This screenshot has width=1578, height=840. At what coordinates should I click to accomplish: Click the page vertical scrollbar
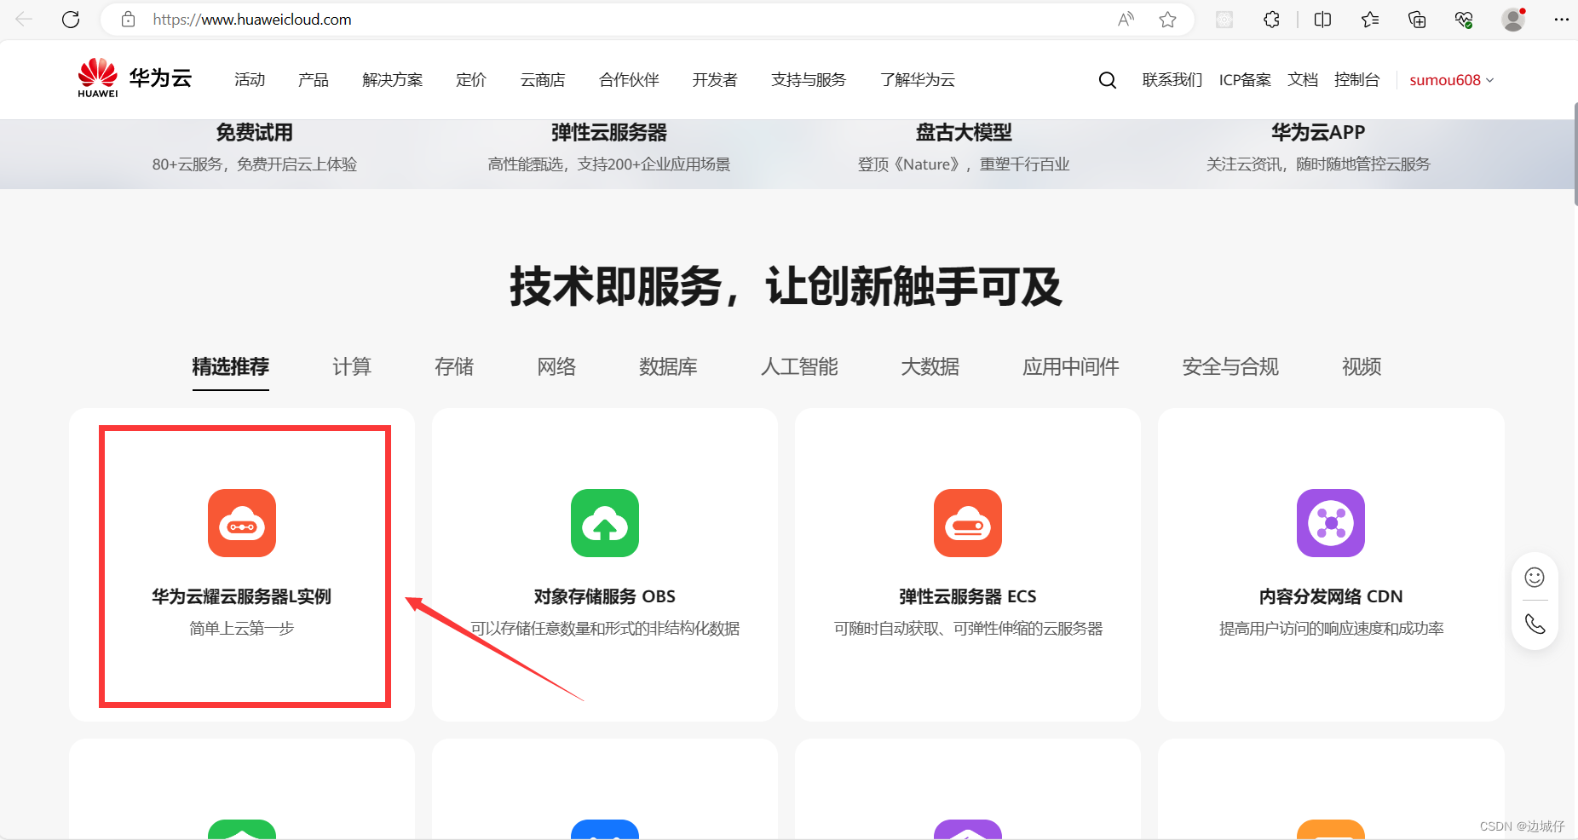tap(1575, 153)
